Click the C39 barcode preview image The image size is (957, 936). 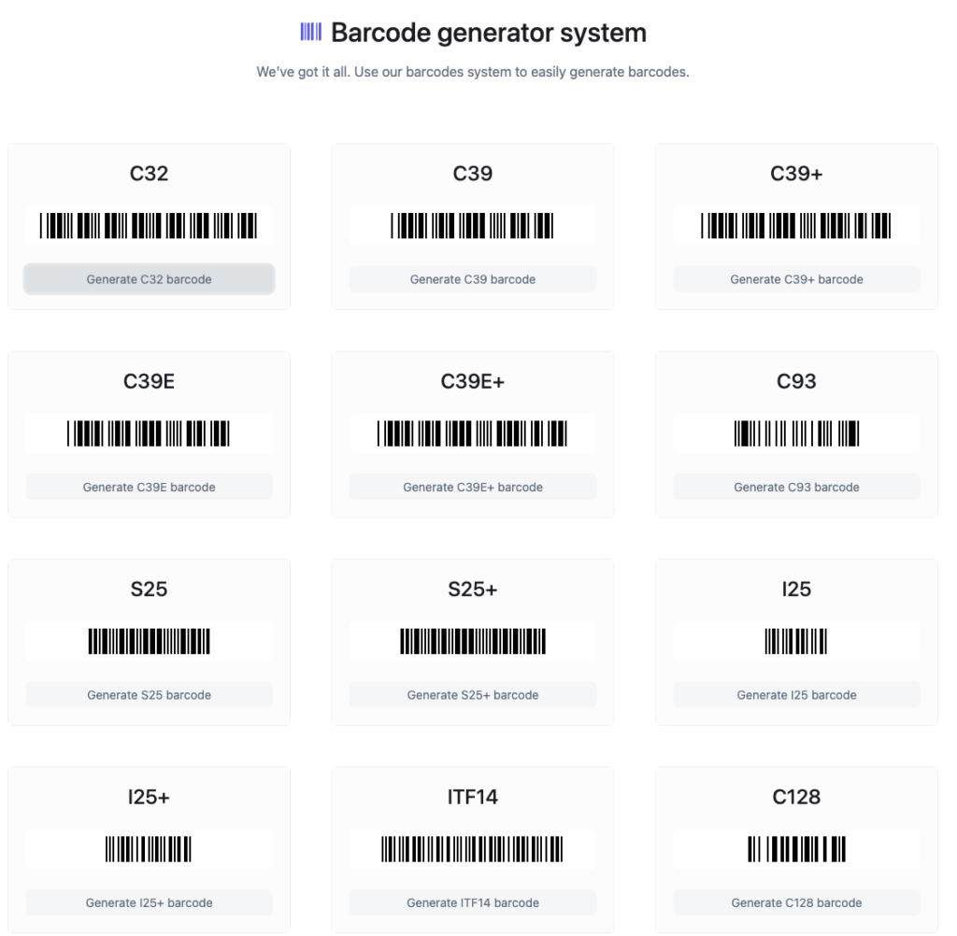pyautogui.click(x=473, y=226)
